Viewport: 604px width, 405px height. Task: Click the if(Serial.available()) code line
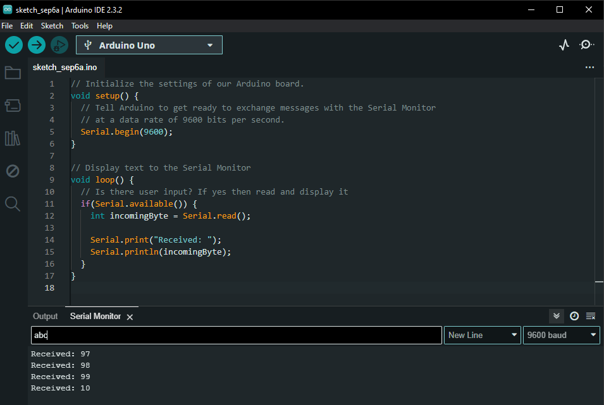(139, 203)
